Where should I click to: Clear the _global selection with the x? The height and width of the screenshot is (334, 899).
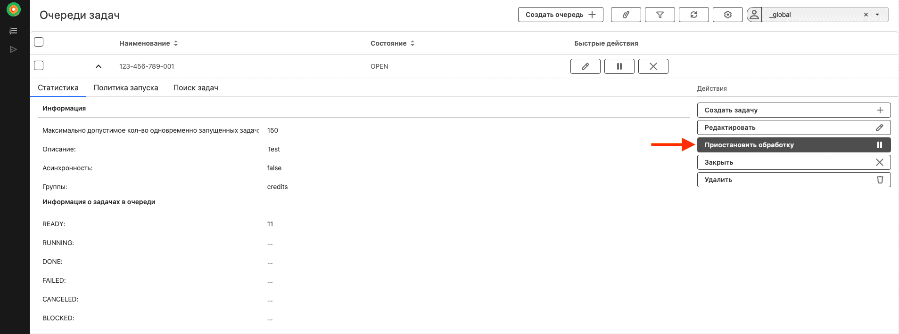pos(866,15)
